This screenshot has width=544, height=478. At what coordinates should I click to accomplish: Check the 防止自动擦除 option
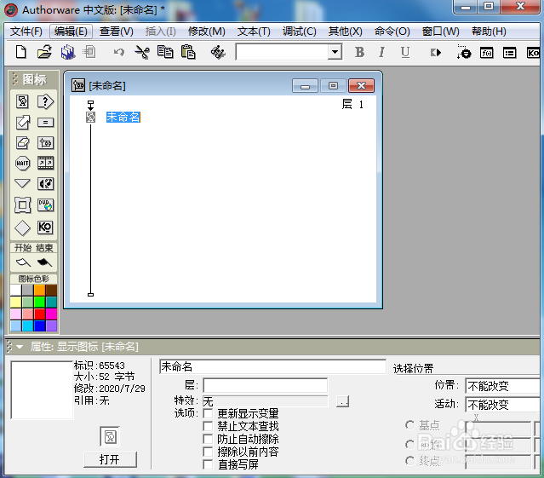coord(208,439)
